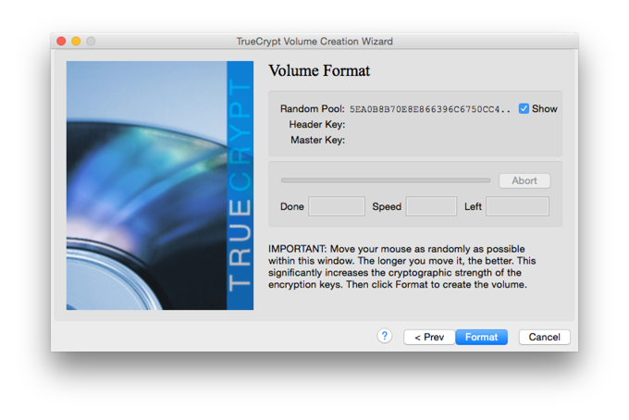Click the Left time remaining field
629x420 pixels.
(x=517, y=206)
